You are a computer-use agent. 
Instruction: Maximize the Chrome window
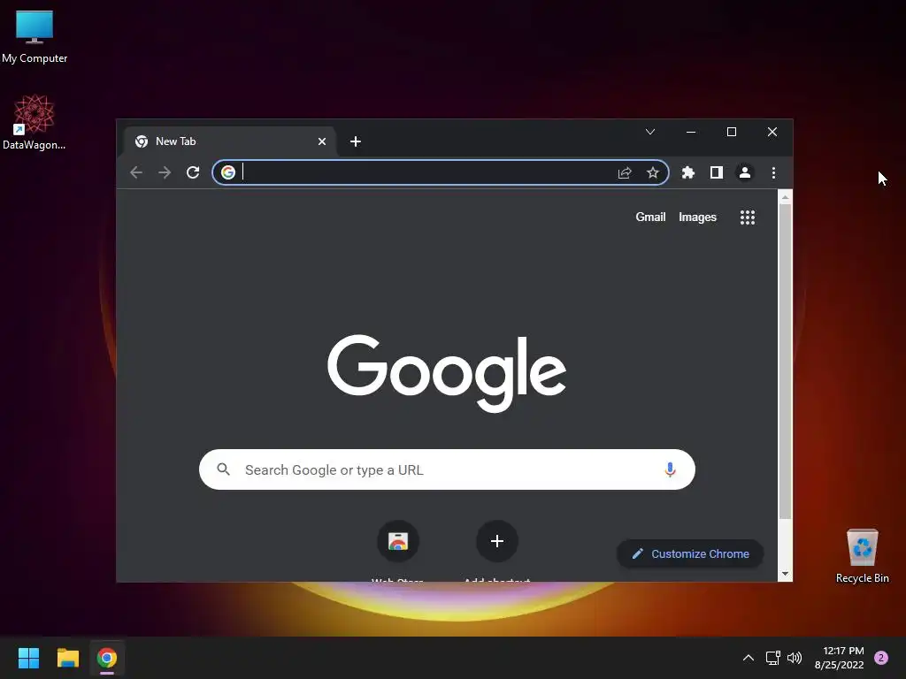732,133
